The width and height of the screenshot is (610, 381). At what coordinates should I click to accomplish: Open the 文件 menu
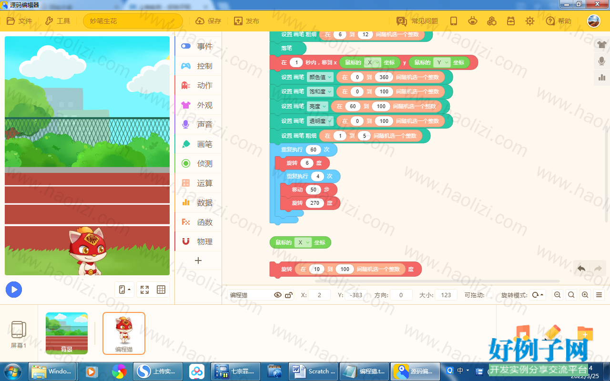(x=20, y=21)
